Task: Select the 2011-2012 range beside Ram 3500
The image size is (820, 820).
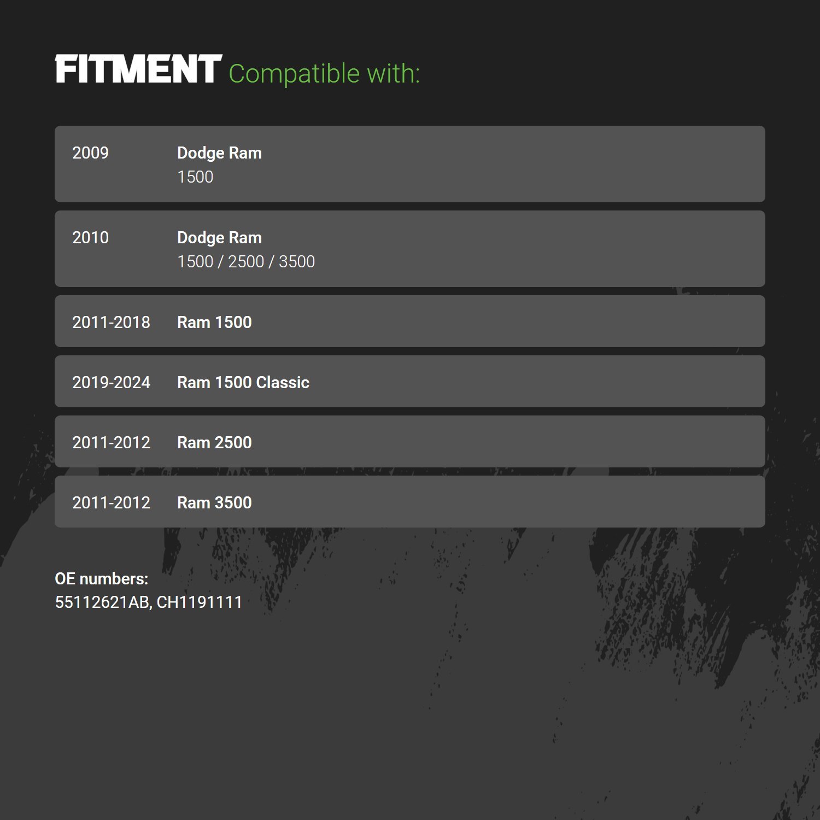Action: pos(111,503)
